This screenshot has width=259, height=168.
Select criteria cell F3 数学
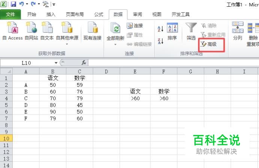pos(164,92)
